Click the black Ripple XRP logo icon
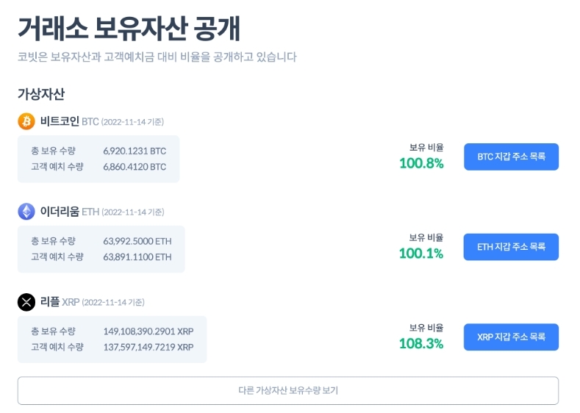Viewport: 580px width, 413px height. (26, 302)
